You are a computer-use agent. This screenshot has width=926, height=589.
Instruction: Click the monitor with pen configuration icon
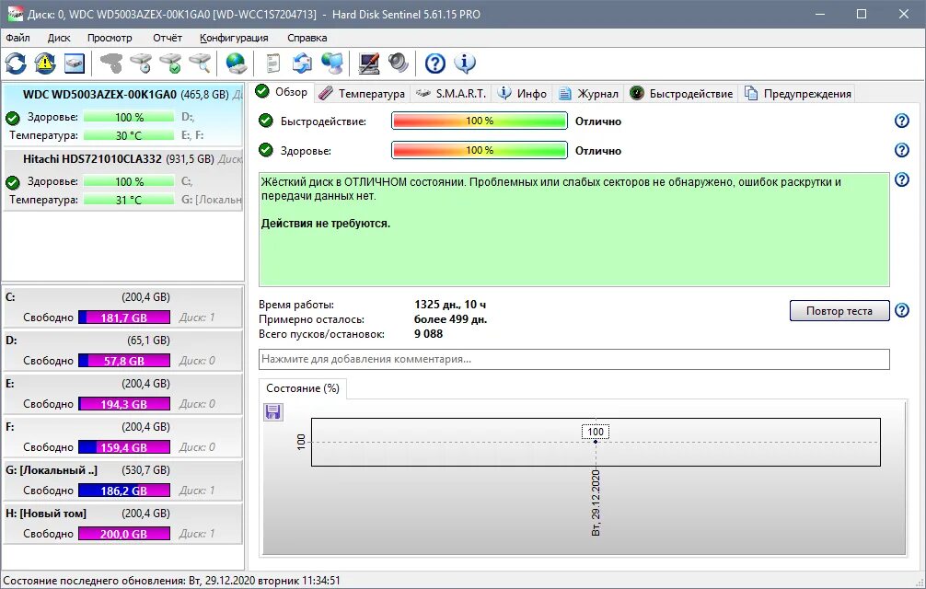pyautogui.click(x=369, y=64)
